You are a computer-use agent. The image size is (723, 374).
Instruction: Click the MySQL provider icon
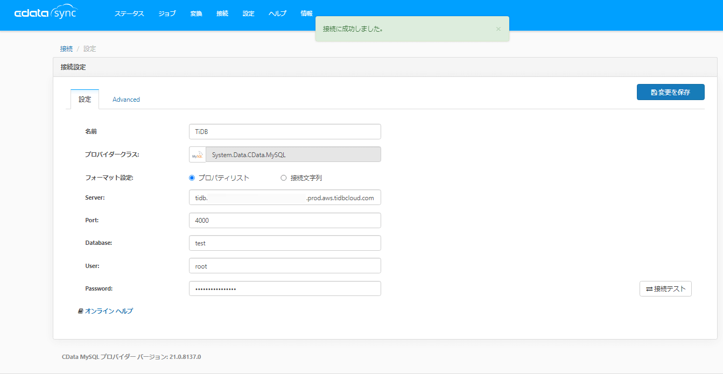(x=198, y=155)
